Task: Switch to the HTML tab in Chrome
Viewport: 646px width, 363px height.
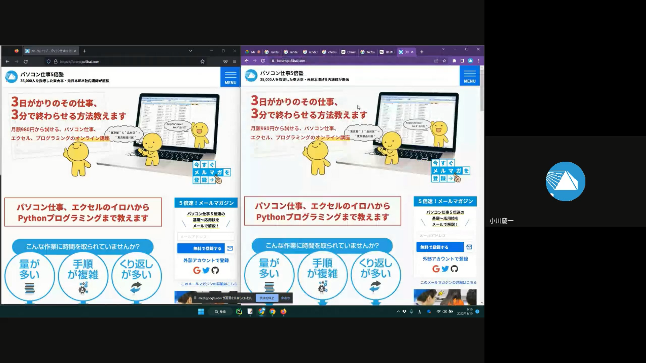Action: (x=387, y=52)
